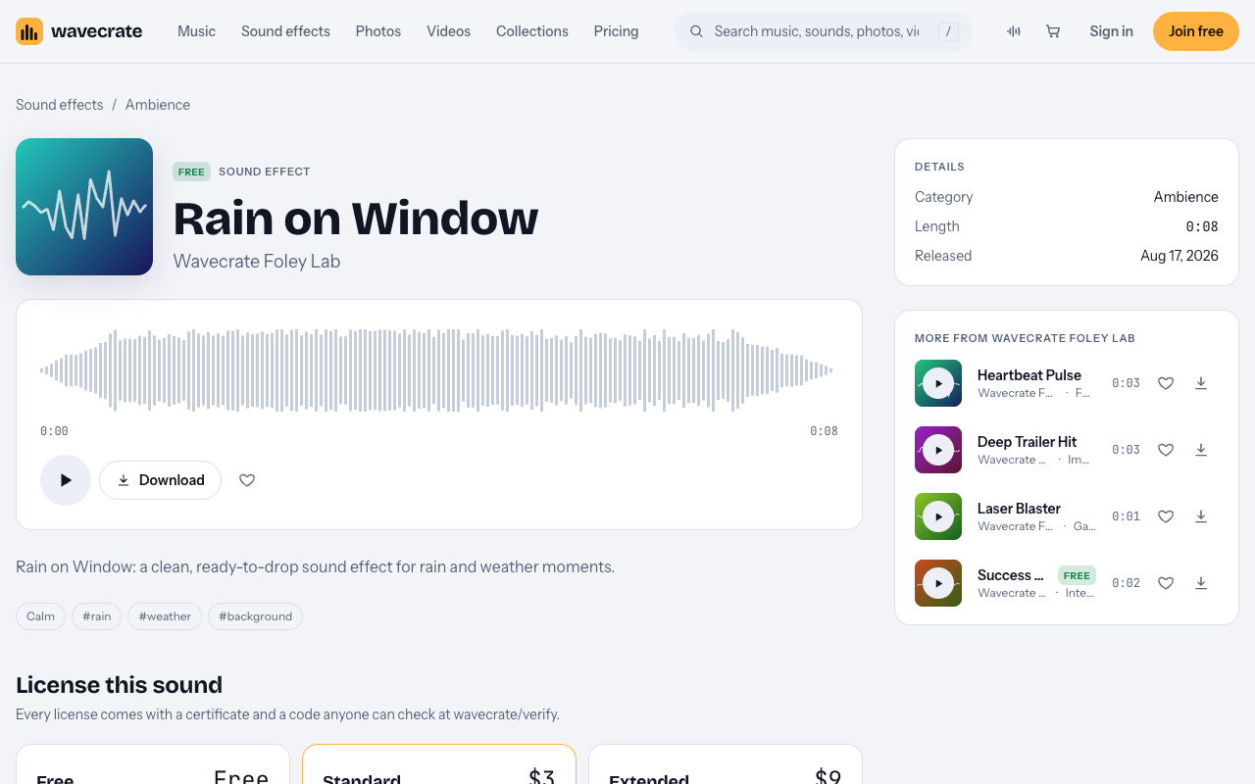Open Wavecrate Foley Lab artist page

click(257, 262)
